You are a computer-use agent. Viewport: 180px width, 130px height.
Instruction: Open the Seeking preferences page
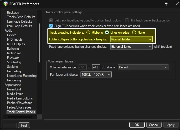[12, 67]
